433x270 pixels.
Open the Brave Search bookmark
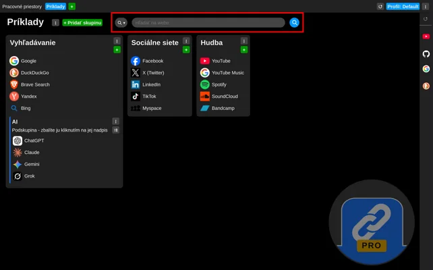pyautogui.click(x=30, y=84)
